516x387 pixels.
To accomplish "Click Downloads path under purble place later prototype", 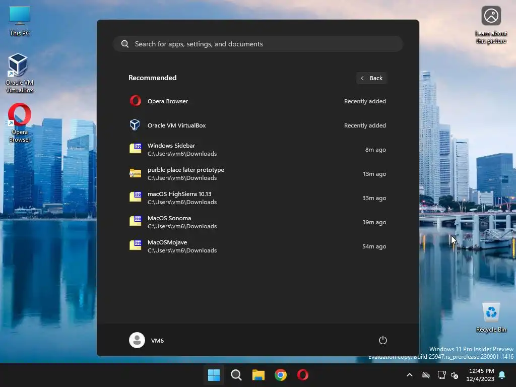I will click(x=182, y=178).
